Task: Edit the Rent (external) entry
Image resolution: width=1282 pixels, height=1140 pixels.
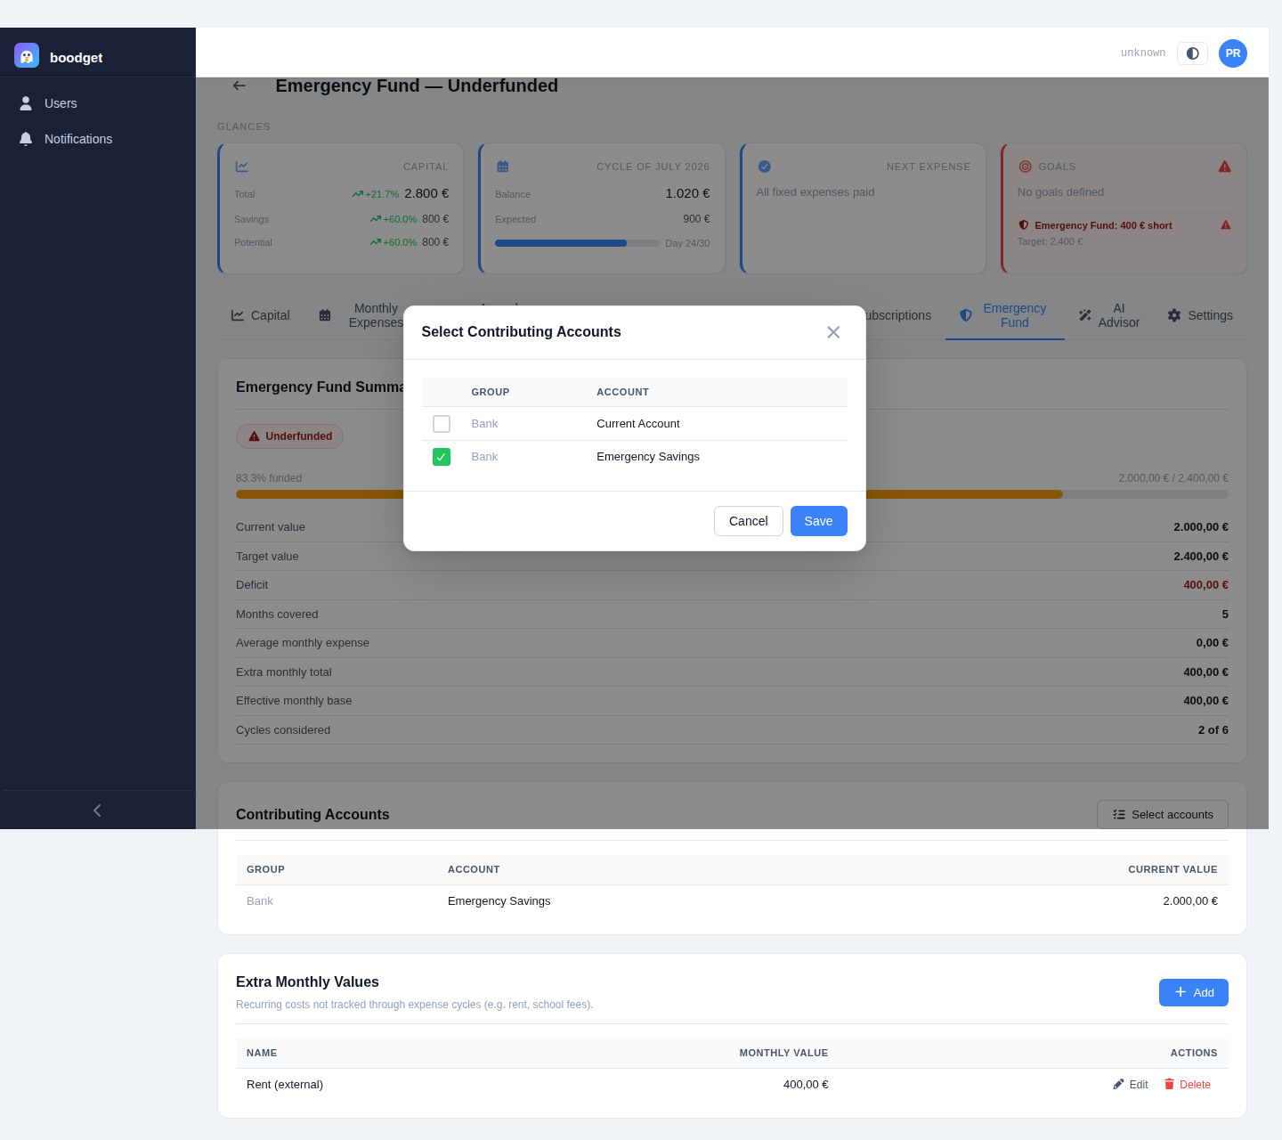Action: 1131,1085
